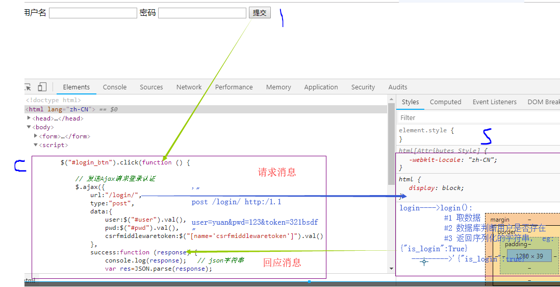
Task: Open the Sources tab
Action: click(151, 87)
